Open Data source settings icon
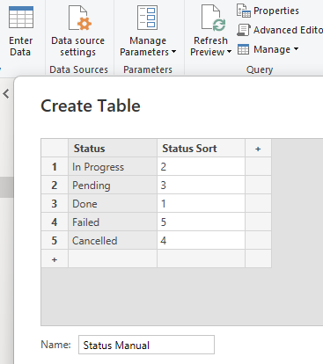 coord(80,18)
